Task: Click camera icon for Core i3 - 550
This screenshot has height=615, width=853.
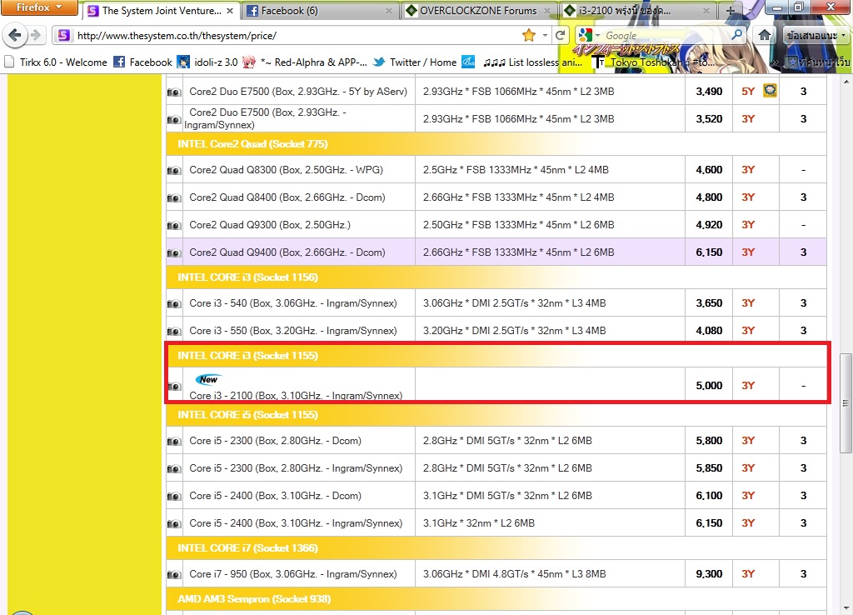Action: click(x=173, y=332)
